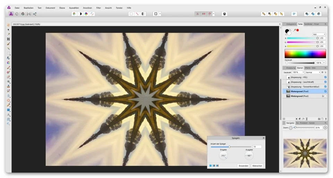Viewport: 333px width, 178px height.
Task: Click the Share icon in the toolbar
Action: 35,14
